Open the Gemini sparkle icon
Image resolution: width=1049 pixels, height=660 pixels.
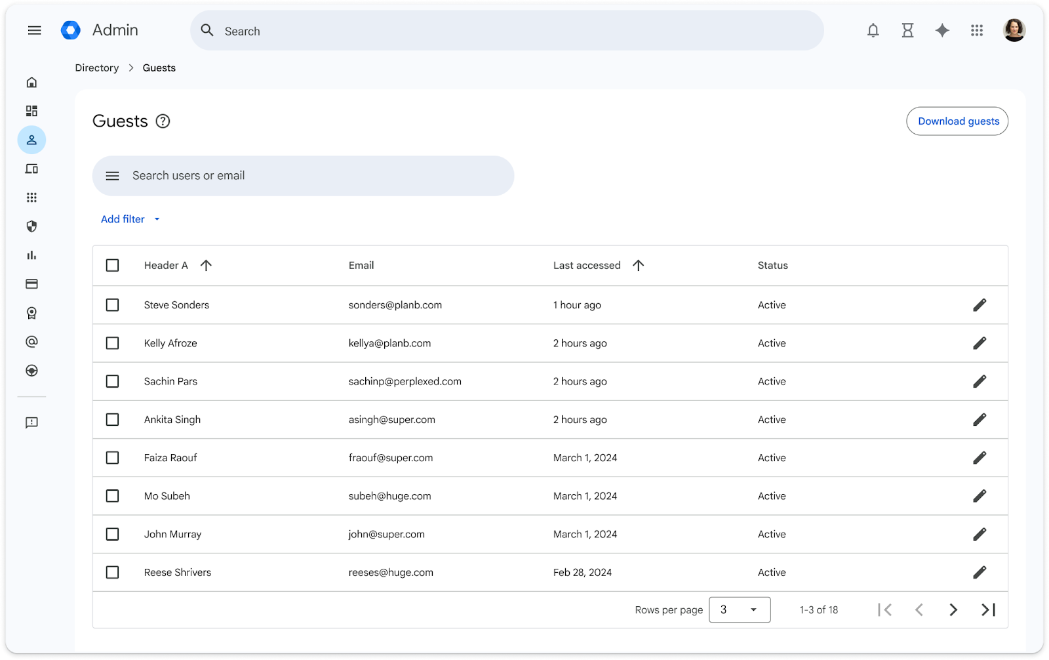pos(942,30)
